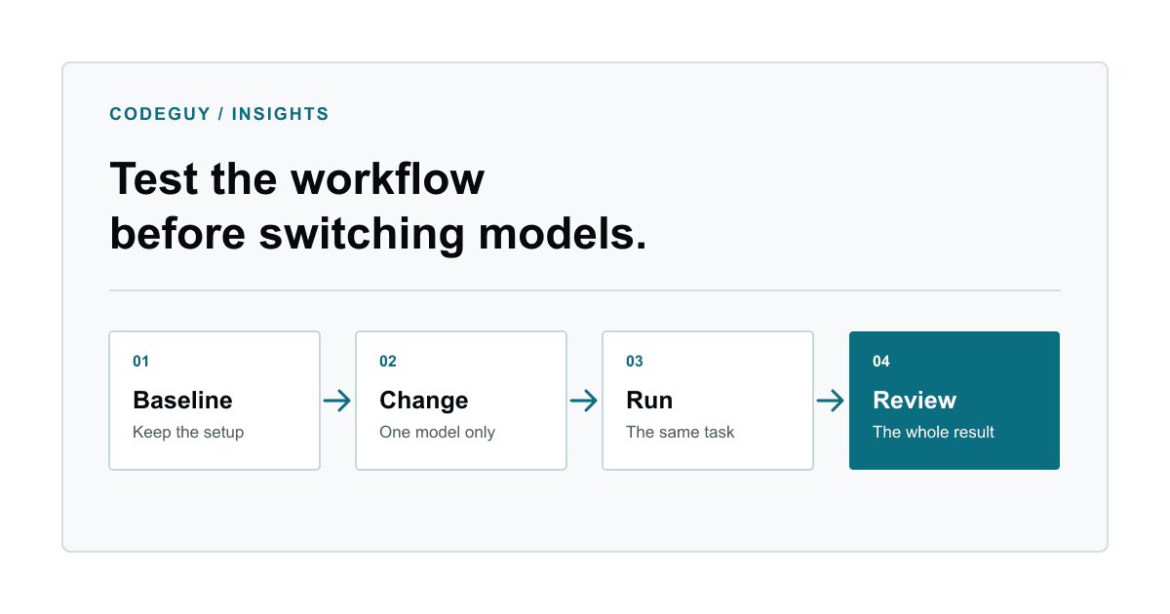The height and width of the screenshot is (614, 1170).
Task: Click the 'The whole result' description
Action: pyautogui.click(x=933, y=432)
